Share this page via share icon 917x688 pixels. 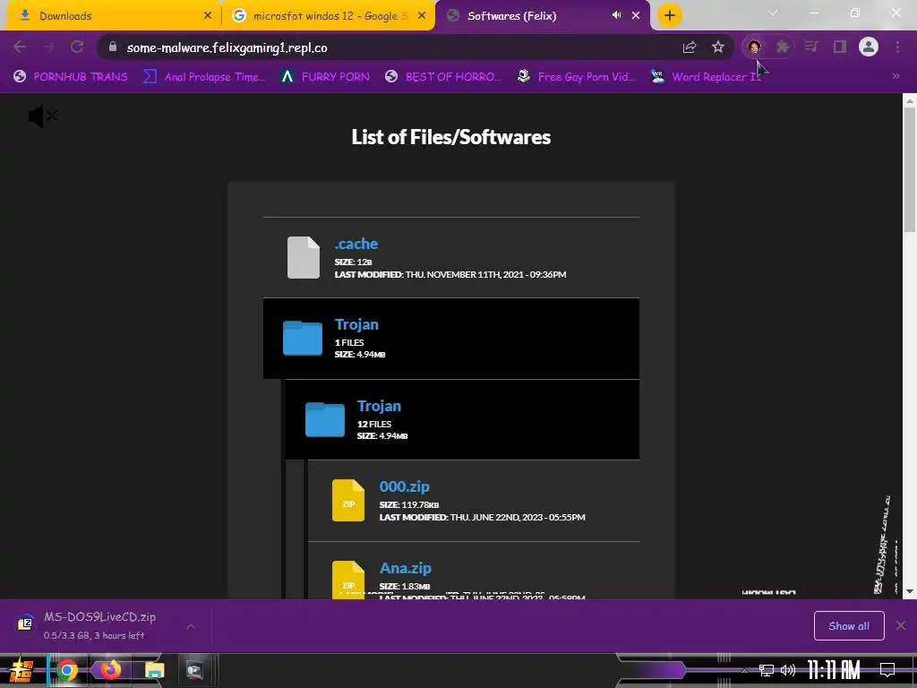point(690,47)
